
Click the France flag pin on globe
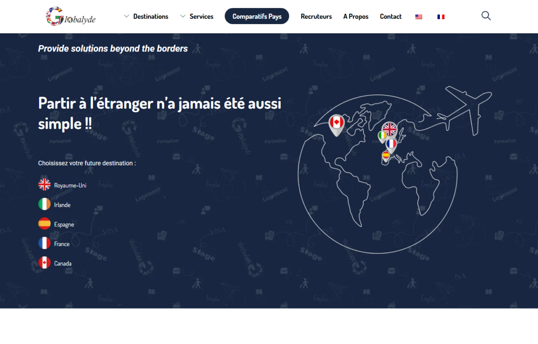tap(391, 144)
